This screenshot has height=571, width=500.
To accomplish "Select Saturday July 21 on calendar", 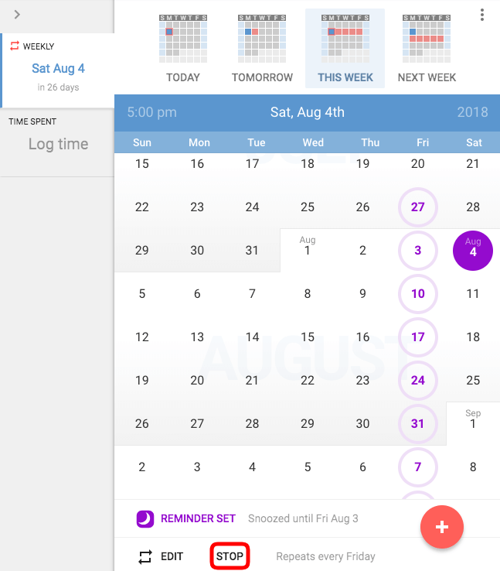I will pos(473,164).
